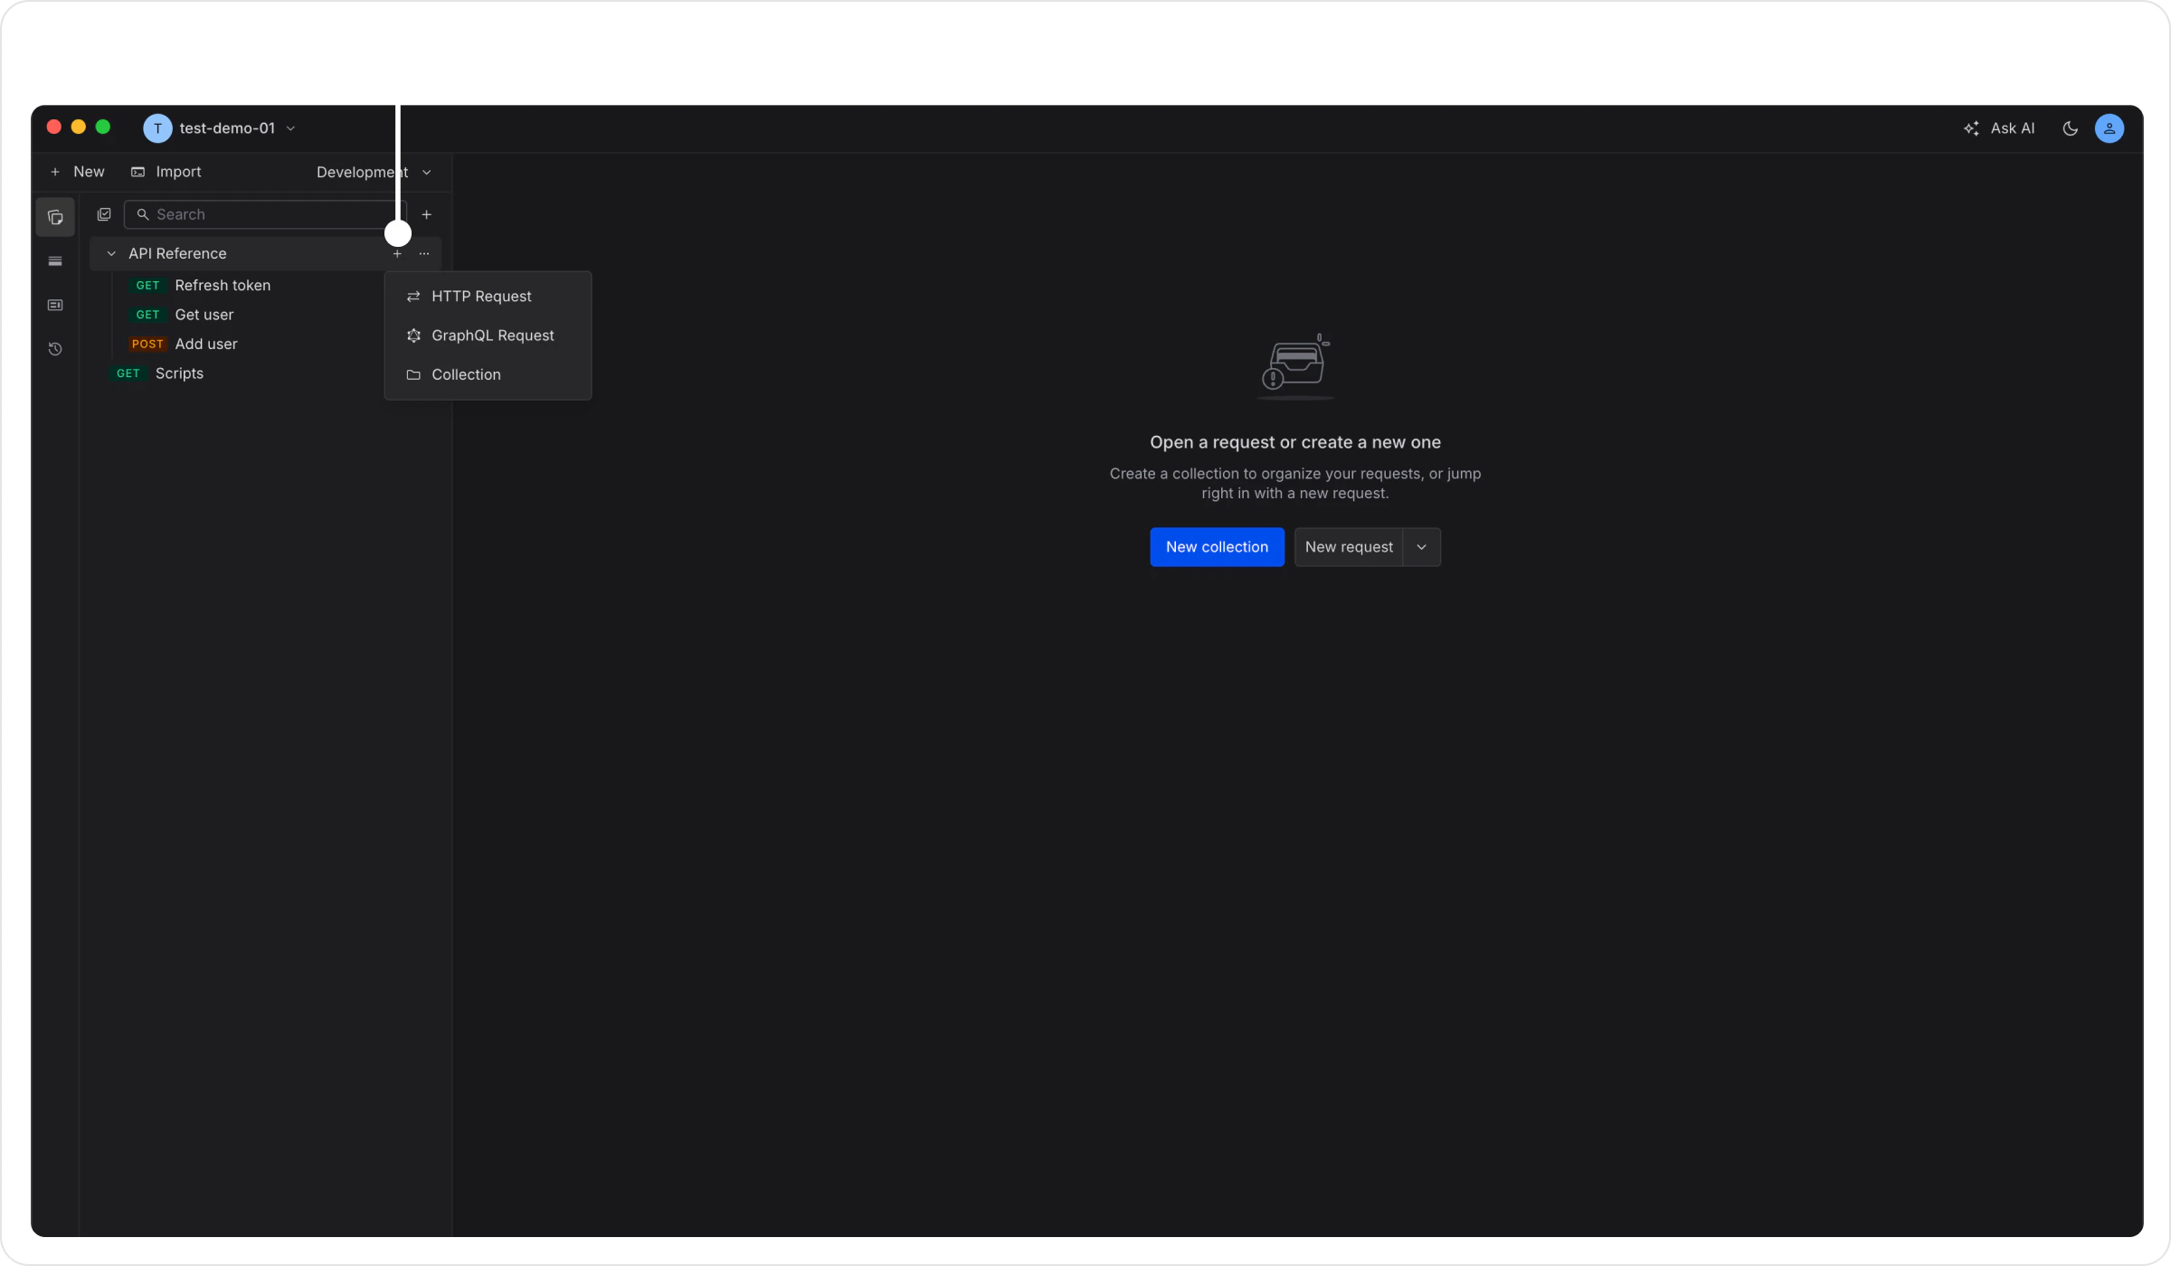Collapse the API Reference collection
Image resolution: width=2171 pixels, height=1266 pixels.
click(x=111, y=254)
